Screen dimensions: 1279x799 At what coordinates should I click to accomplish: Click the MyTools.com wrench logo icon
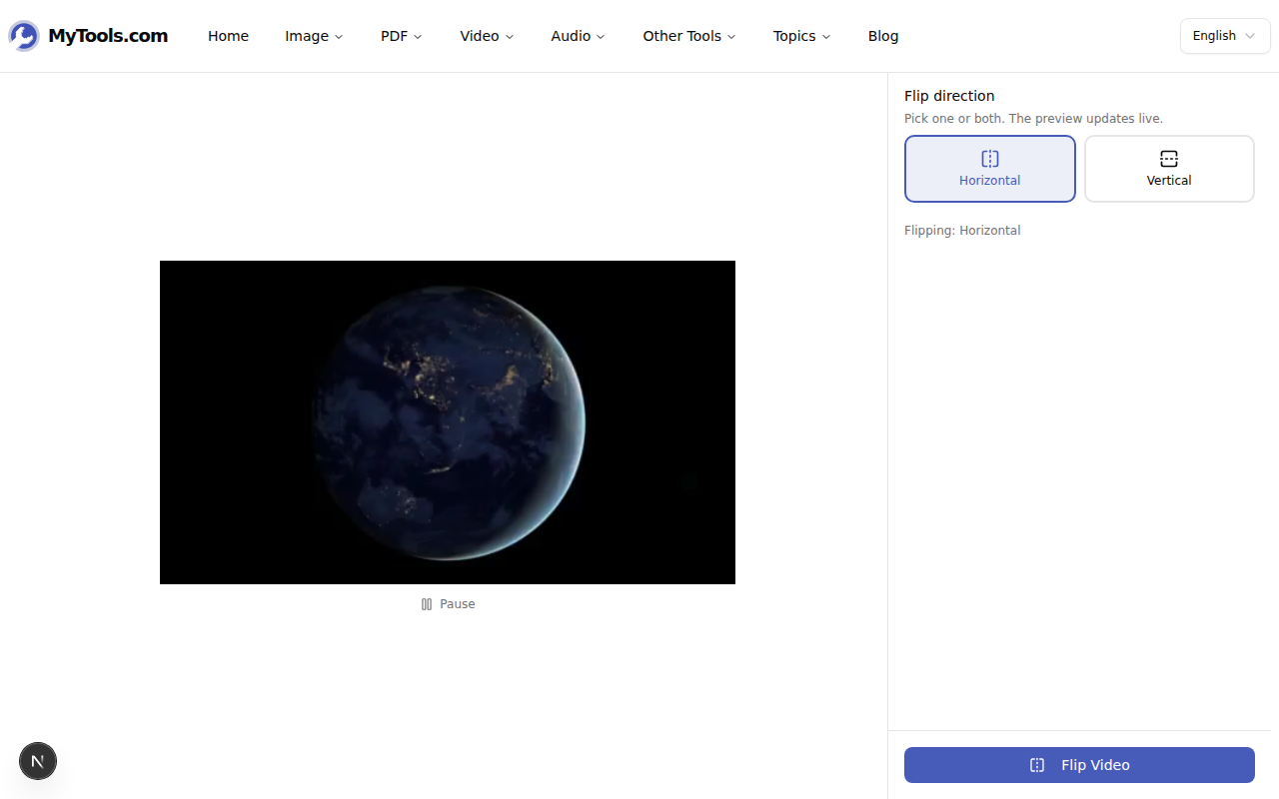coord(24,36)
